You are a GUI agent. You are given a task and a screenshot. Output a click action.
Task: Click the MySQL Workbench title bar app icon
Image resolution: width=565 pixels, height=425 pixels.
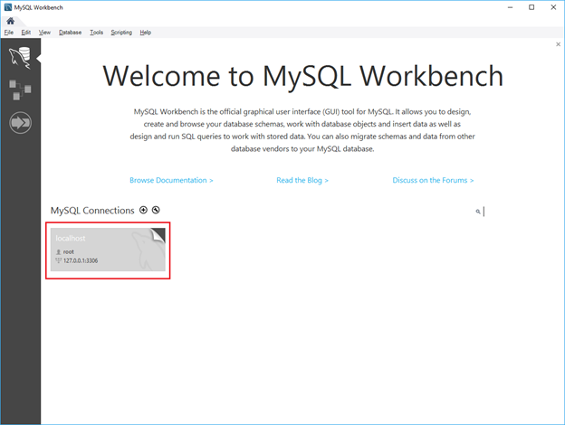(8, 7)
